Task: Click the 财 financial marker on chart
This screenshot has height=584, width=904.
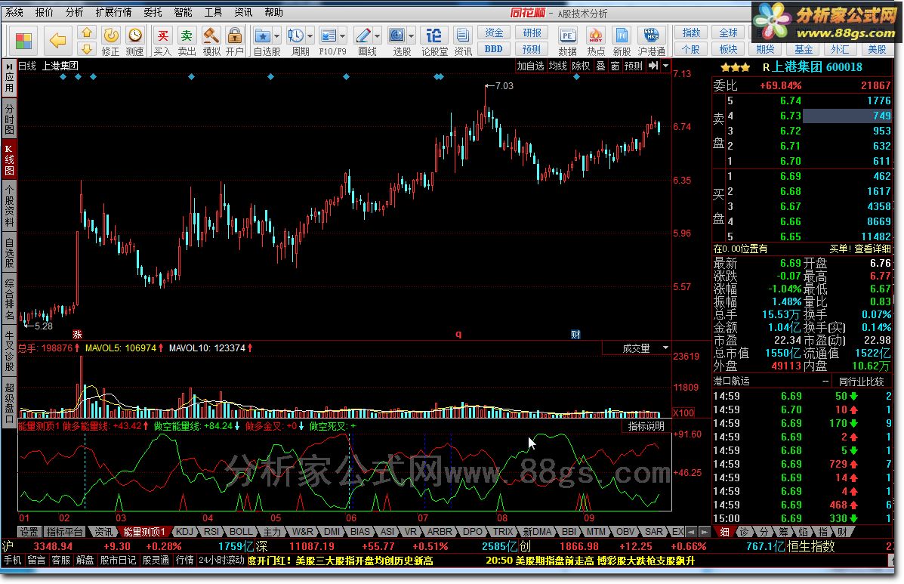Action: coord(575,335)
